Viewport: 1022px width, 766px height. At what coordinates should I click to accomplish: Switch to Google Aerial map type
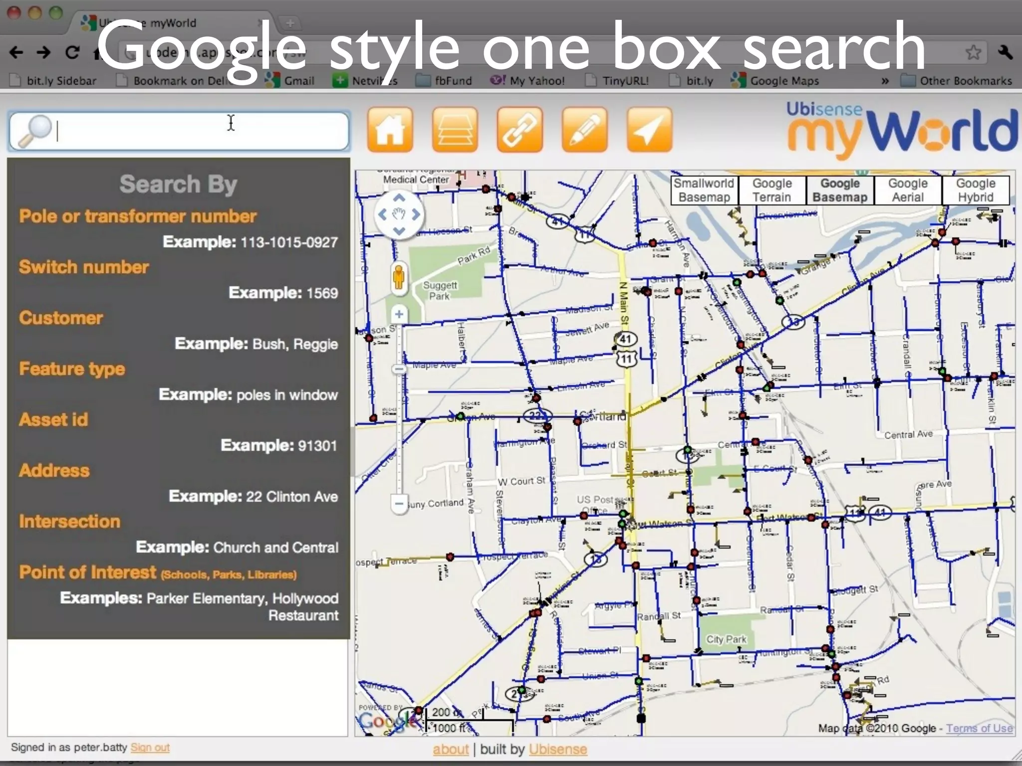pos(908,190)
